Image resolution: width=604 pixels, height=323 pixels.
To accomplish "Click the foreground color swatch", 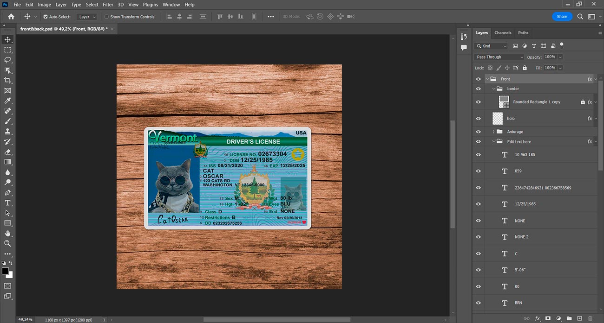I will (5, 271).
